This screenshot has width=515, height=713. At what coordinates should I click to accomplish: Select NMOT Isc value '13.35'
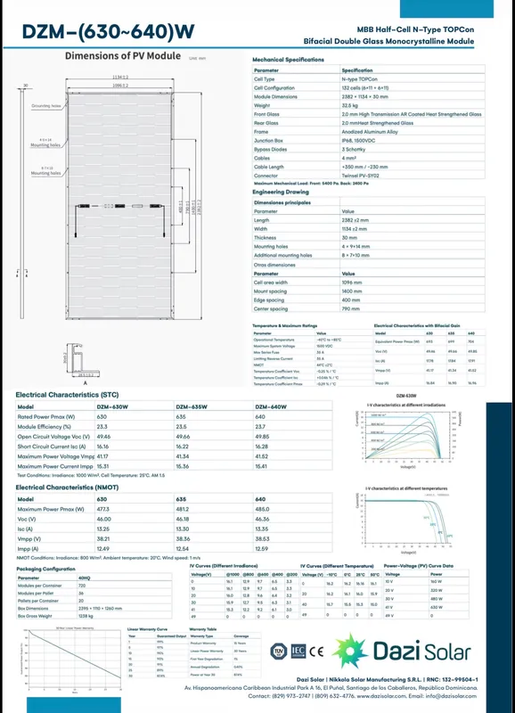tap(261, 529)
